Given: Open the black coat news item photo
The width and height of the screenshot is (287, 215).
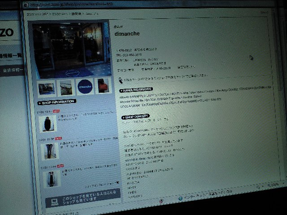Looking at the screenshot, I should [x=48, y=124].
